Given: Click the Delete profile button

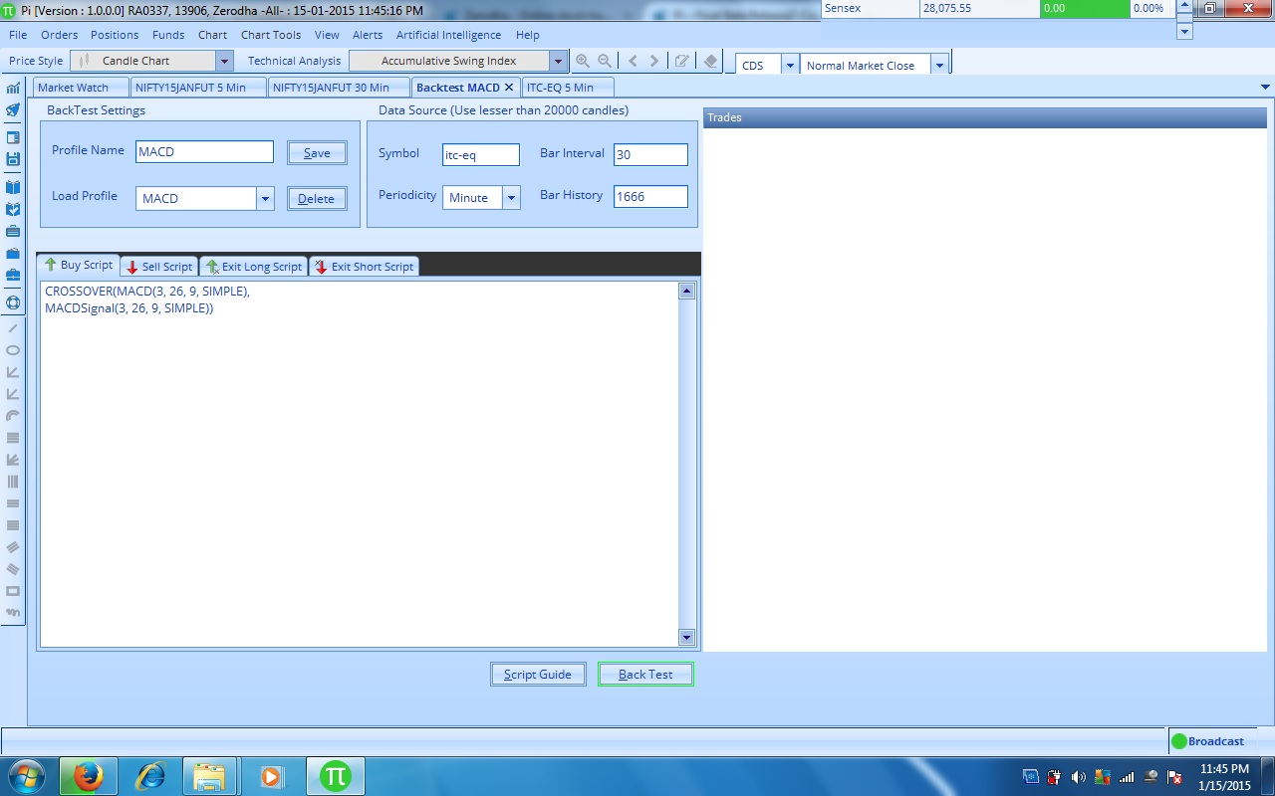Looking at the screenshot, I should click(317, 199).
